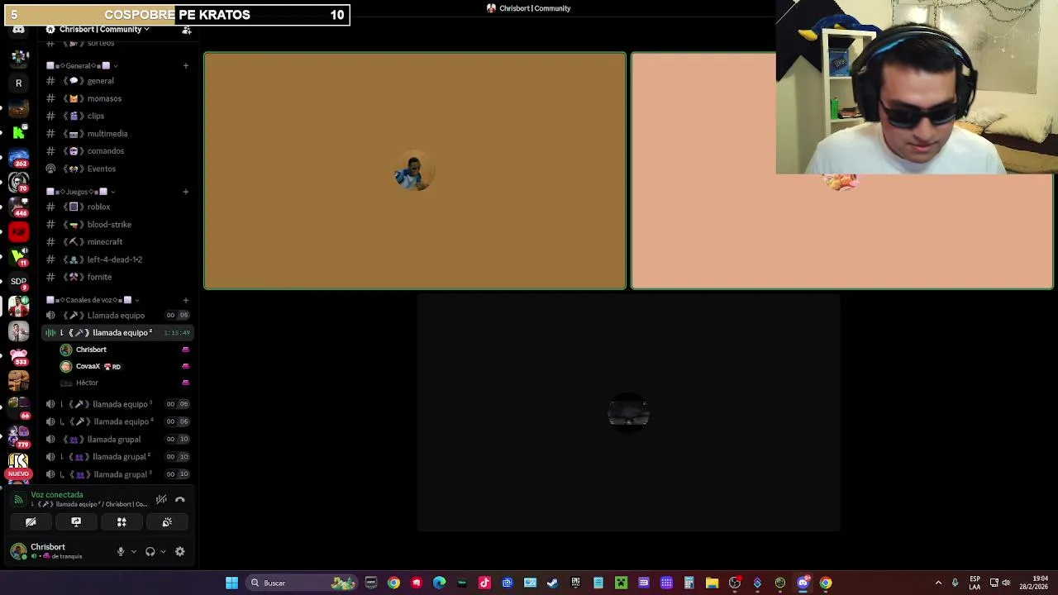Open the left-4-dead-1-2 channel

pyautogui.click(x=117, y=259)
